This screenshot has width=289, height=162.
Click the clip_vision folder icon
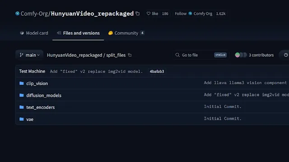coord(22,83)
